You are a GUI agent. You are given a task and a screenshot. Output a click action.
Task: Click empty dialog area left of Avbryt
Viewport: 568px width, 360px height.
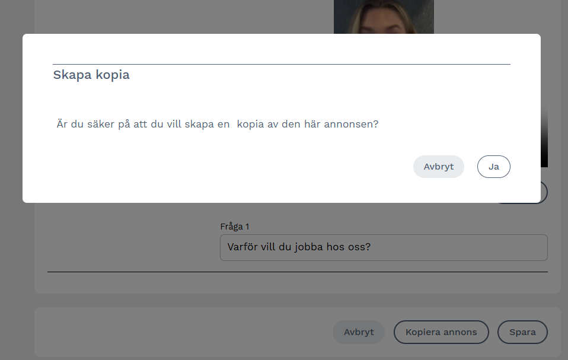pyautogui.click(x=237, y=167)
